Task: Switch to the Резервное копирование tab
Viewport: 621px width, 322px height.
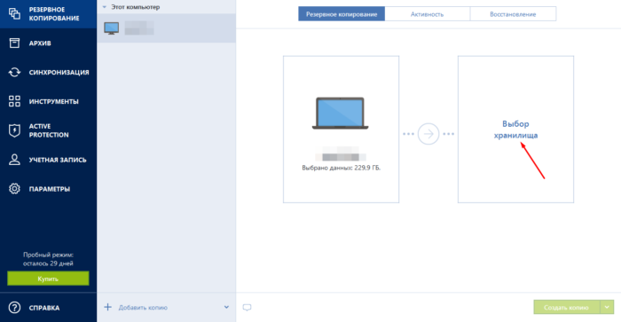Action: pyautogui.click(x=342, y=14)
